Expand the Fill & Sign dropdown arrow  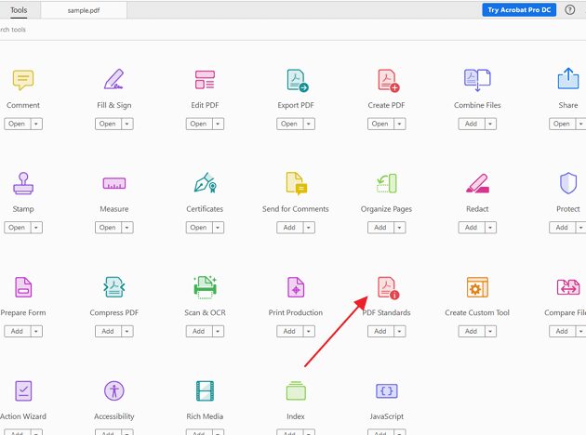click(127, 124)
